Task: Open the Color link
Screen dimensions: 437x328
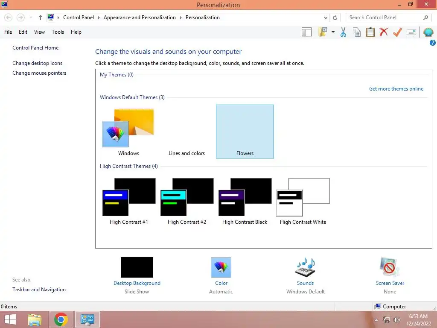Action: (x=221, y=283)
